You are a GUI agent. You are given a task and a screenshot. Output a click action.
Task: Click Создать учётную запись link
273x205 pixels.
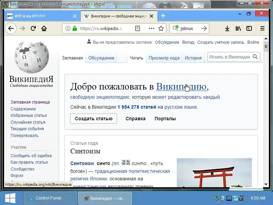click(x=220, y=42)
